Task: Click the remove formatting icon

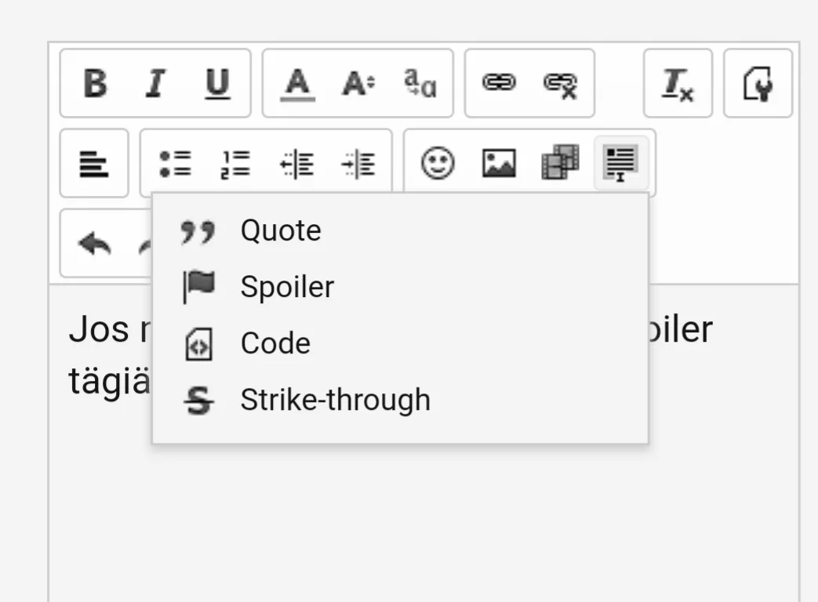Action: pyautogui.click(x=678, y=83)
